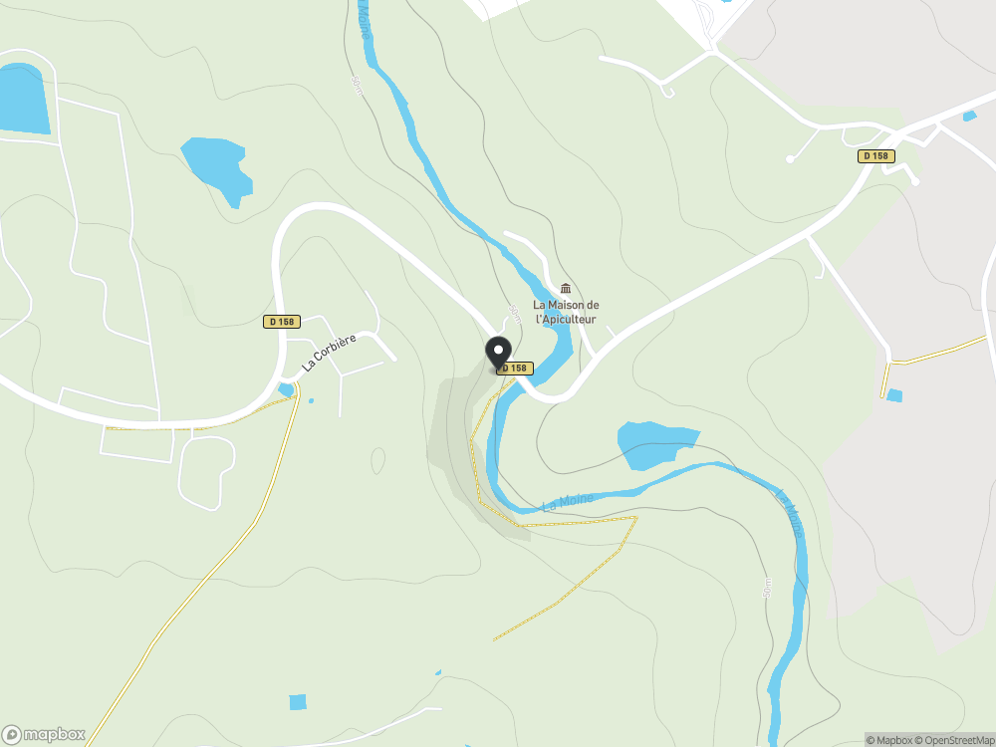The width and height of the screenshot is (996, 747).
Task: Click the pond at the top-left corner
Action: 24,99
